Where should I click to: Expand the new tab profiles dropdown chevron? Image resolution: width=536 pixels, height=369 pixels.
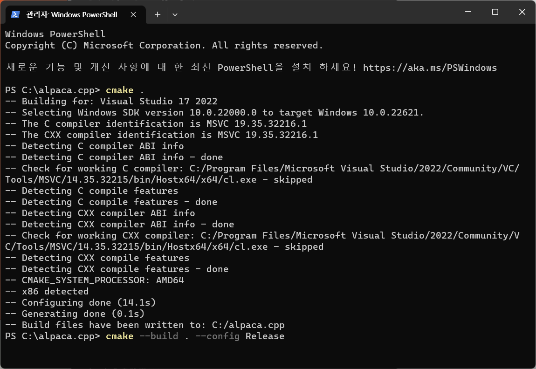[175, 14]
